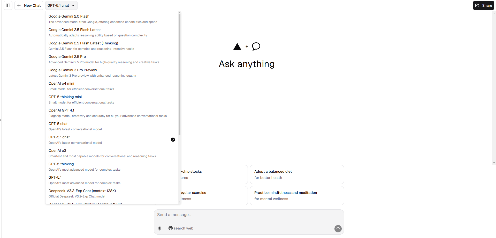Image resolution: width=496 pixels, height=238 pixels.
Task: Click the speech bubble logo icon
Action: [x=256, y=46]
